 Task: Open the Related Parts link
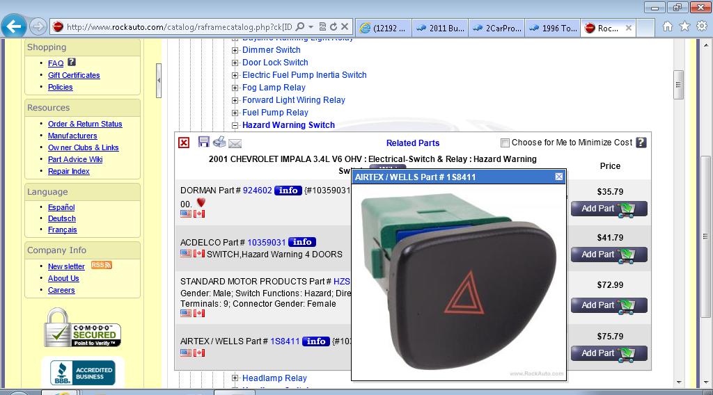click(413, 143)
